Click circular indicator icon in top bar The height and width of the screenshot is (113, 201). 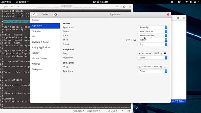click(179, 2)
